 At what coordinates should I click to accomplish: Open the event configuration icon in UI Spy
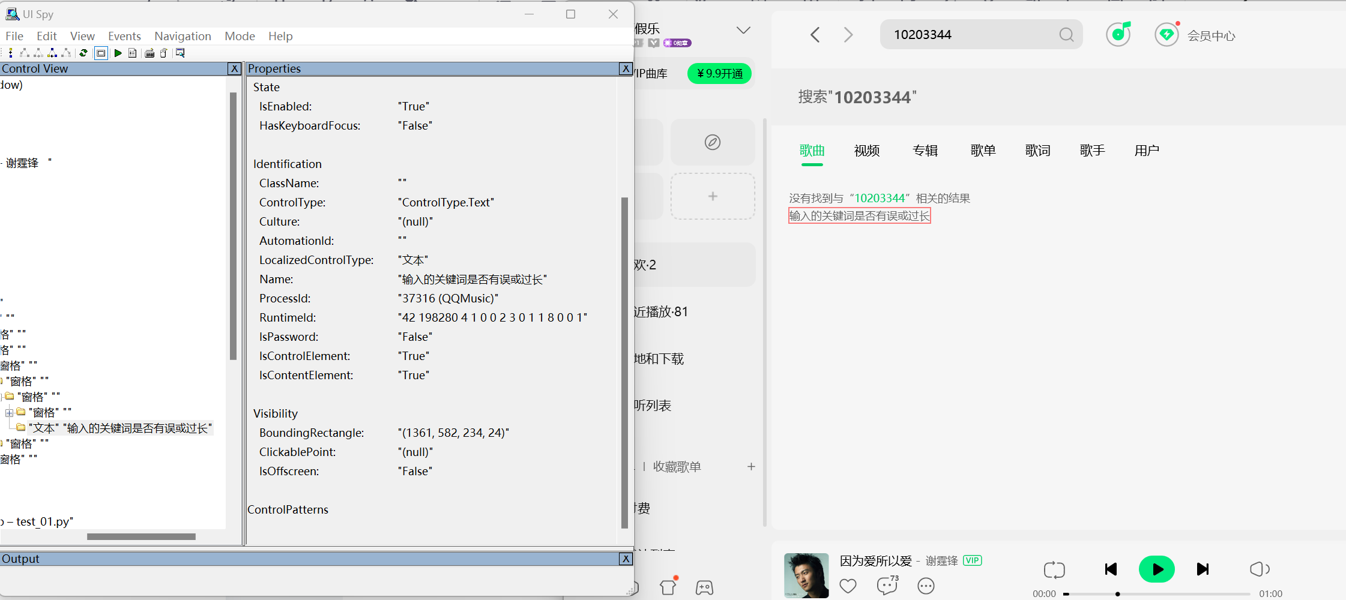(x=133, y=53)
